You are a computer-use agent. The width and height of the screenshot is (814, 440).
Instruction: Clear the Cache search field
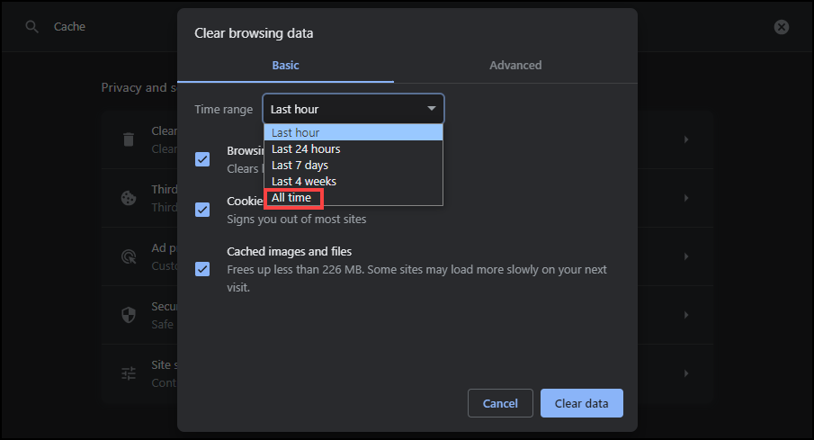click(x=782, y=27)
